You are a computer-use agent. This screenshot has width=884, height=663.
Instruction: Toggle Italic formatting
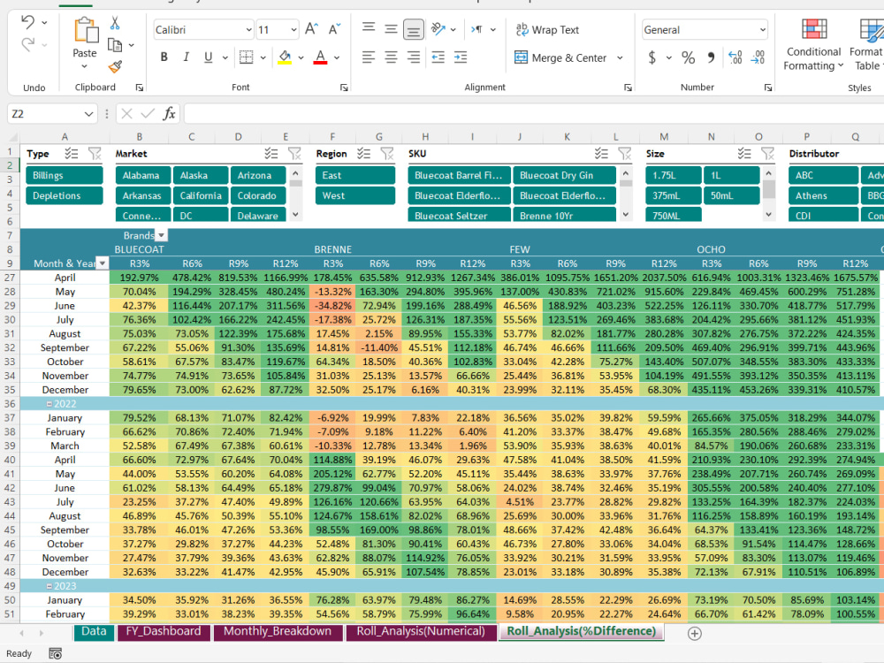coord(186,57)
